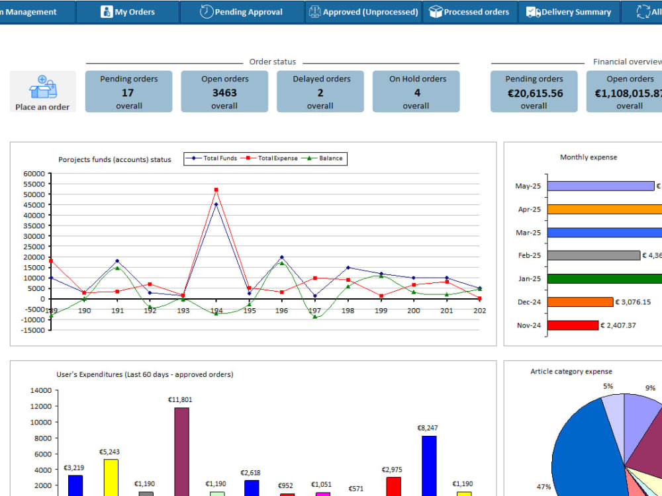Click the Place an order button label
662x496 pixels.
tap(42, 107)
